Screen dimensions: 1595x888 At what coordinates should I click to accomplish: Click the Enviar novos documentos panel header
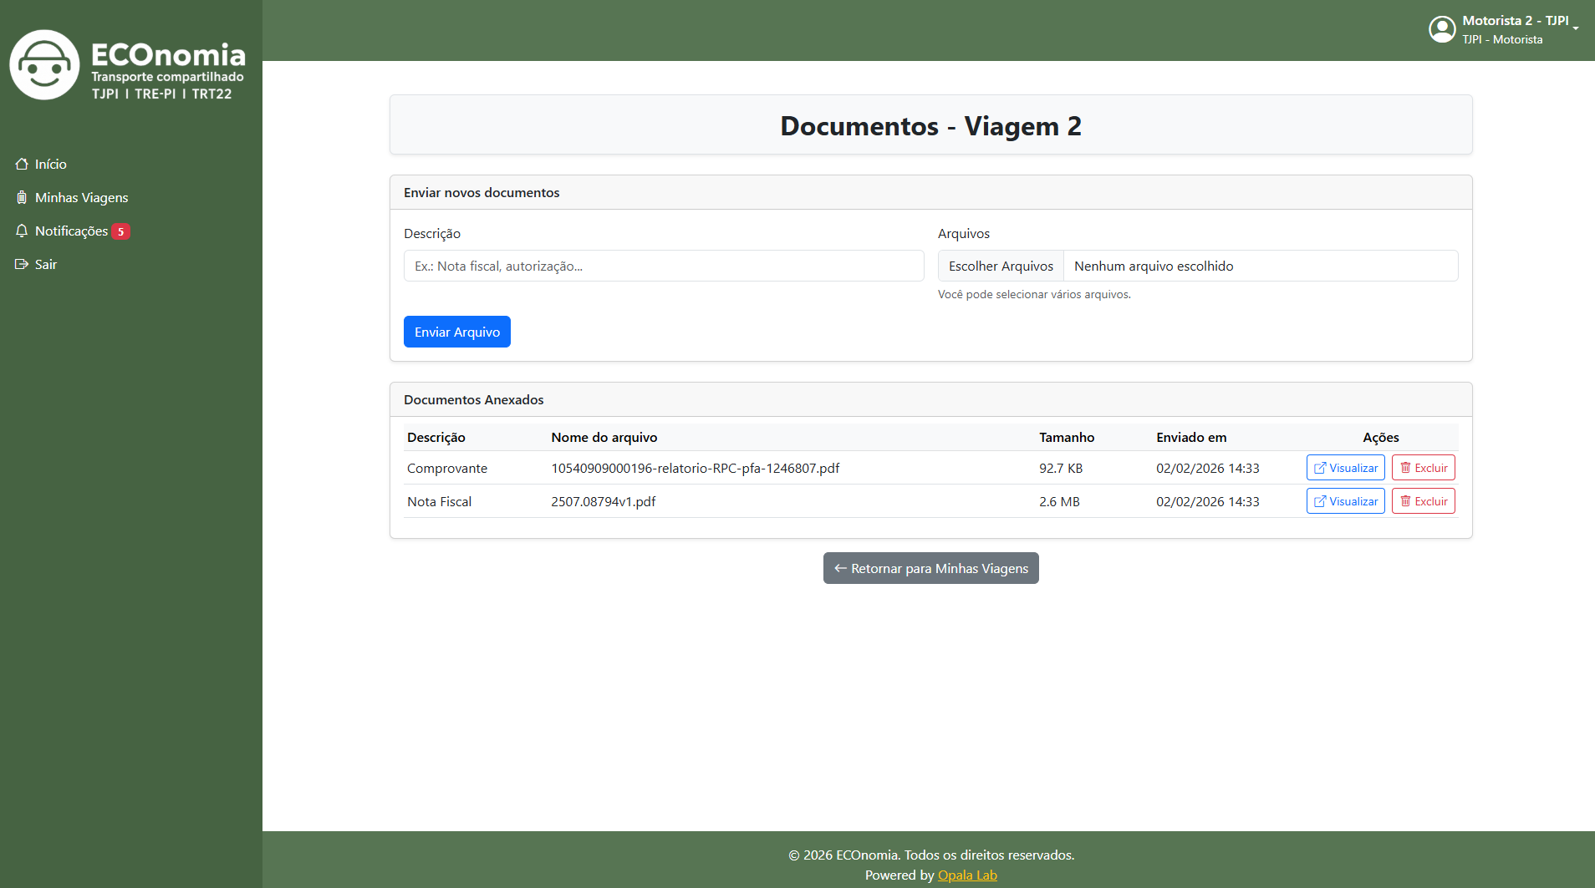tap(931, 192)
